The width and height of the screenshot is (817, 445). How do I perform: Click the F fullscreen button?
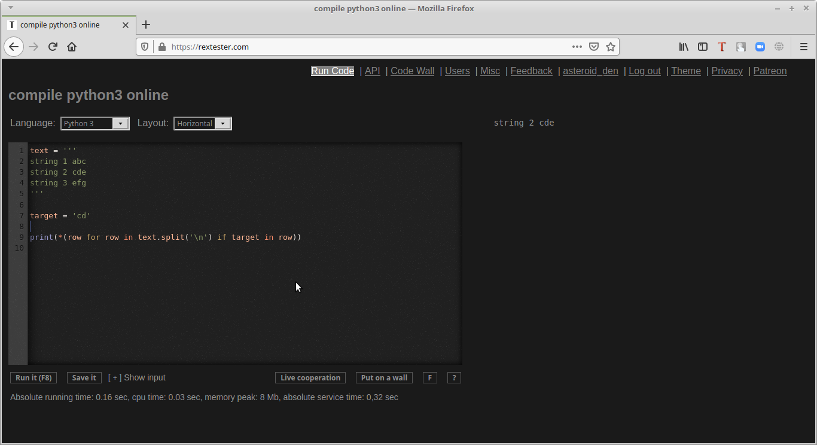tap(429, 378)
